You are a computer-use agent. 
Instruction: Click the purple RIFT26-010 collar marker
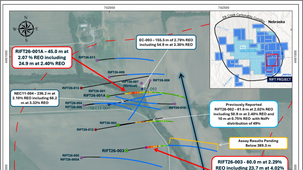(175, 104)
